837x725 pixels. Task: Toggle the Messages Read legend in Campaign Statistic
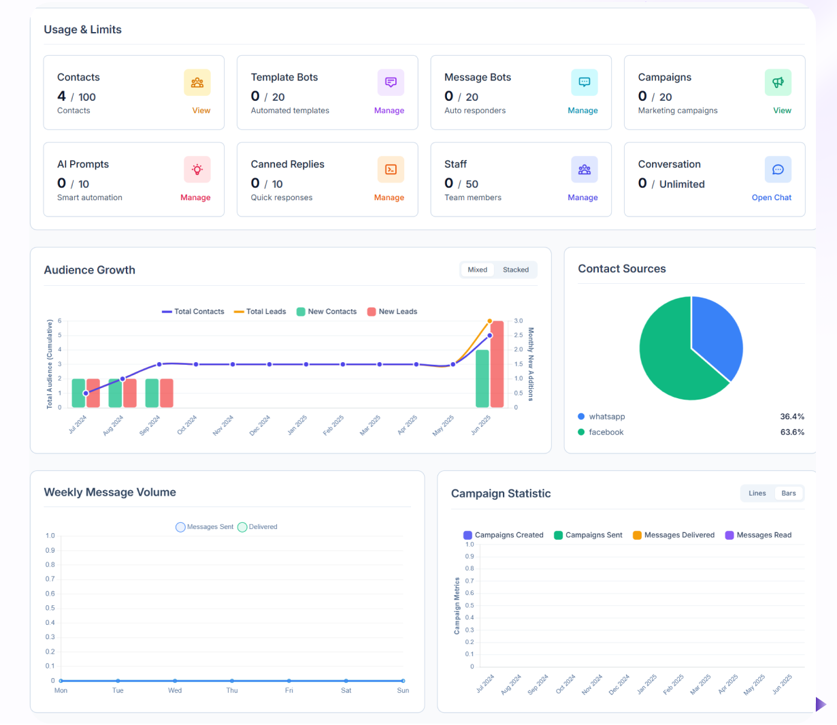coord(758,534)
